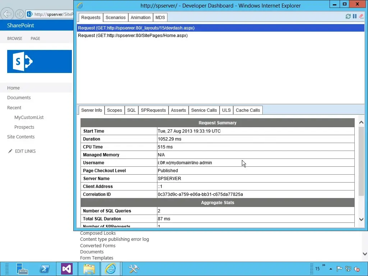The image size is (368, 276).
Task: Open Visual Studio from the taskbar
Action: point(66,269)
